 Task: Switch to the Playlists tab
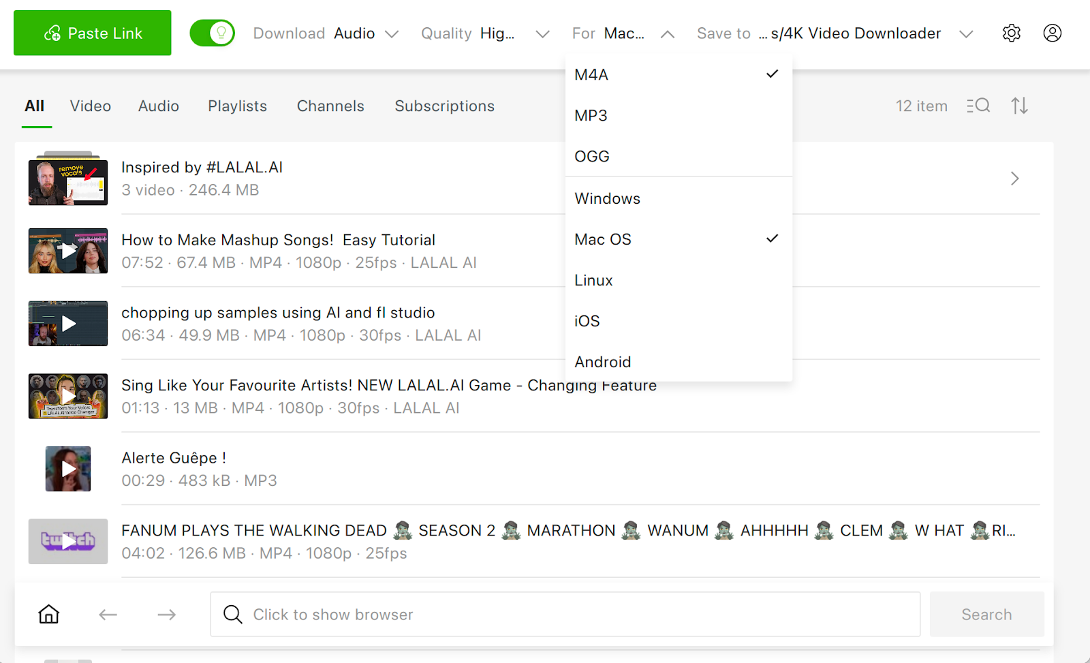tap(237, 106)
